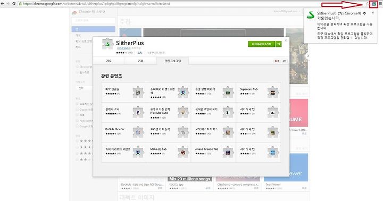Select the two-star rating filter radio
383x201 pixels.
point(77,160)
